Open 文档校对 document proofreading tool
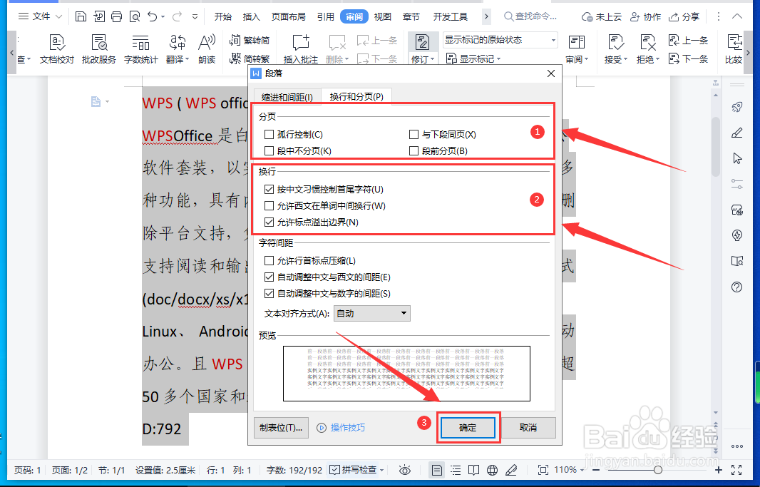The height and width of the screenshot is (487, 760). 57,49
